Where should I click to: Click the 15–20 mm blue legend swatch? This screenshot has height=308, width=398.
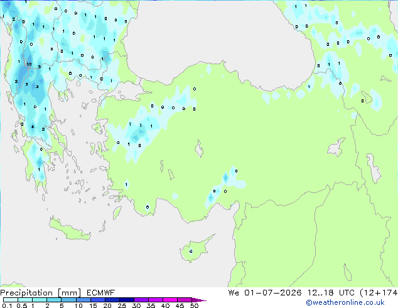[98, 300]
